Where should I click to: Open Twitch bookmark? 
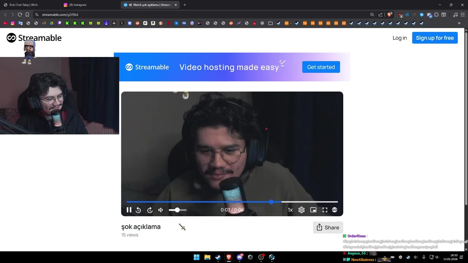click(x=60, y=23)
